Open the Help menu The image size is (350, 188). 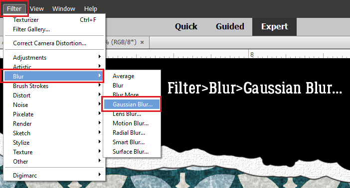[90, 8]
